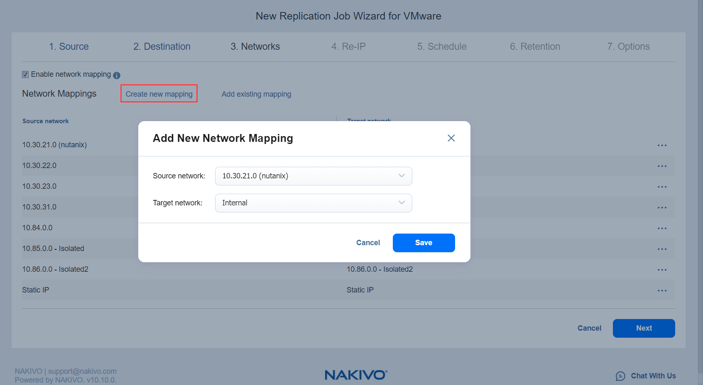Cancel the Add New Network Mapping dialog

tap(368, 243)
